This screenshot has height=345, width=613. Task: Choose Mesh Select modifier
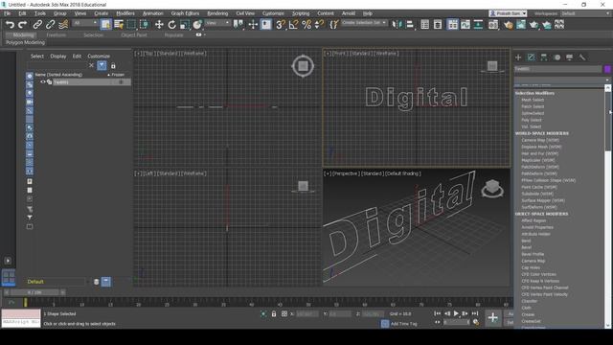click(533, 100)
